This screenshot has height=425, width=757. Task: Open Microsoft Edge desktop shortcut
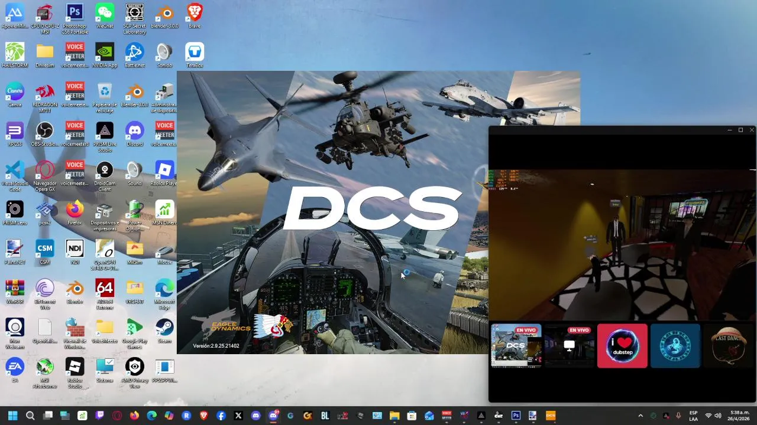coord(164,294)
